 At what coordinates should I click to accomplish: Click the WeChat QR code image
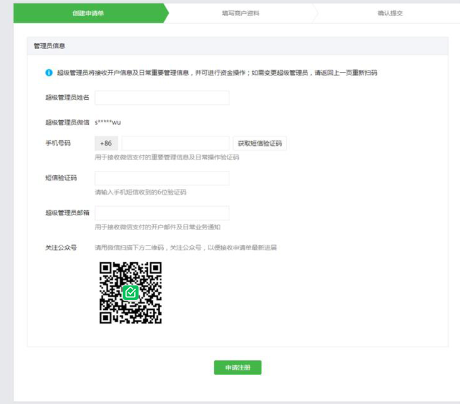[130, 293]
